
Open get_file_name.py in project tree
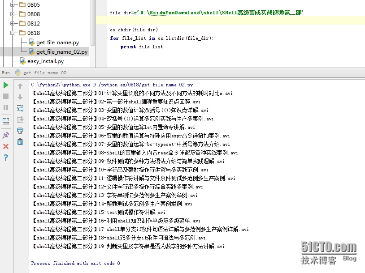click(57, 42)
